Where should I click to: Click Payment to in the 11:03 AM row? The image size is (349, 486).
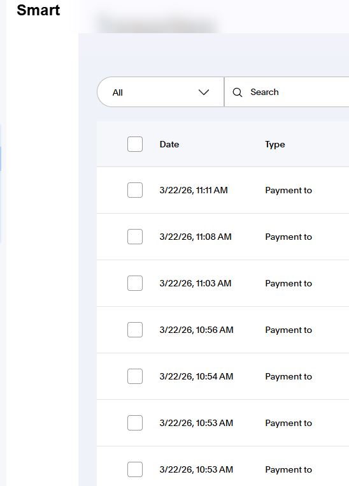(288, 283)
